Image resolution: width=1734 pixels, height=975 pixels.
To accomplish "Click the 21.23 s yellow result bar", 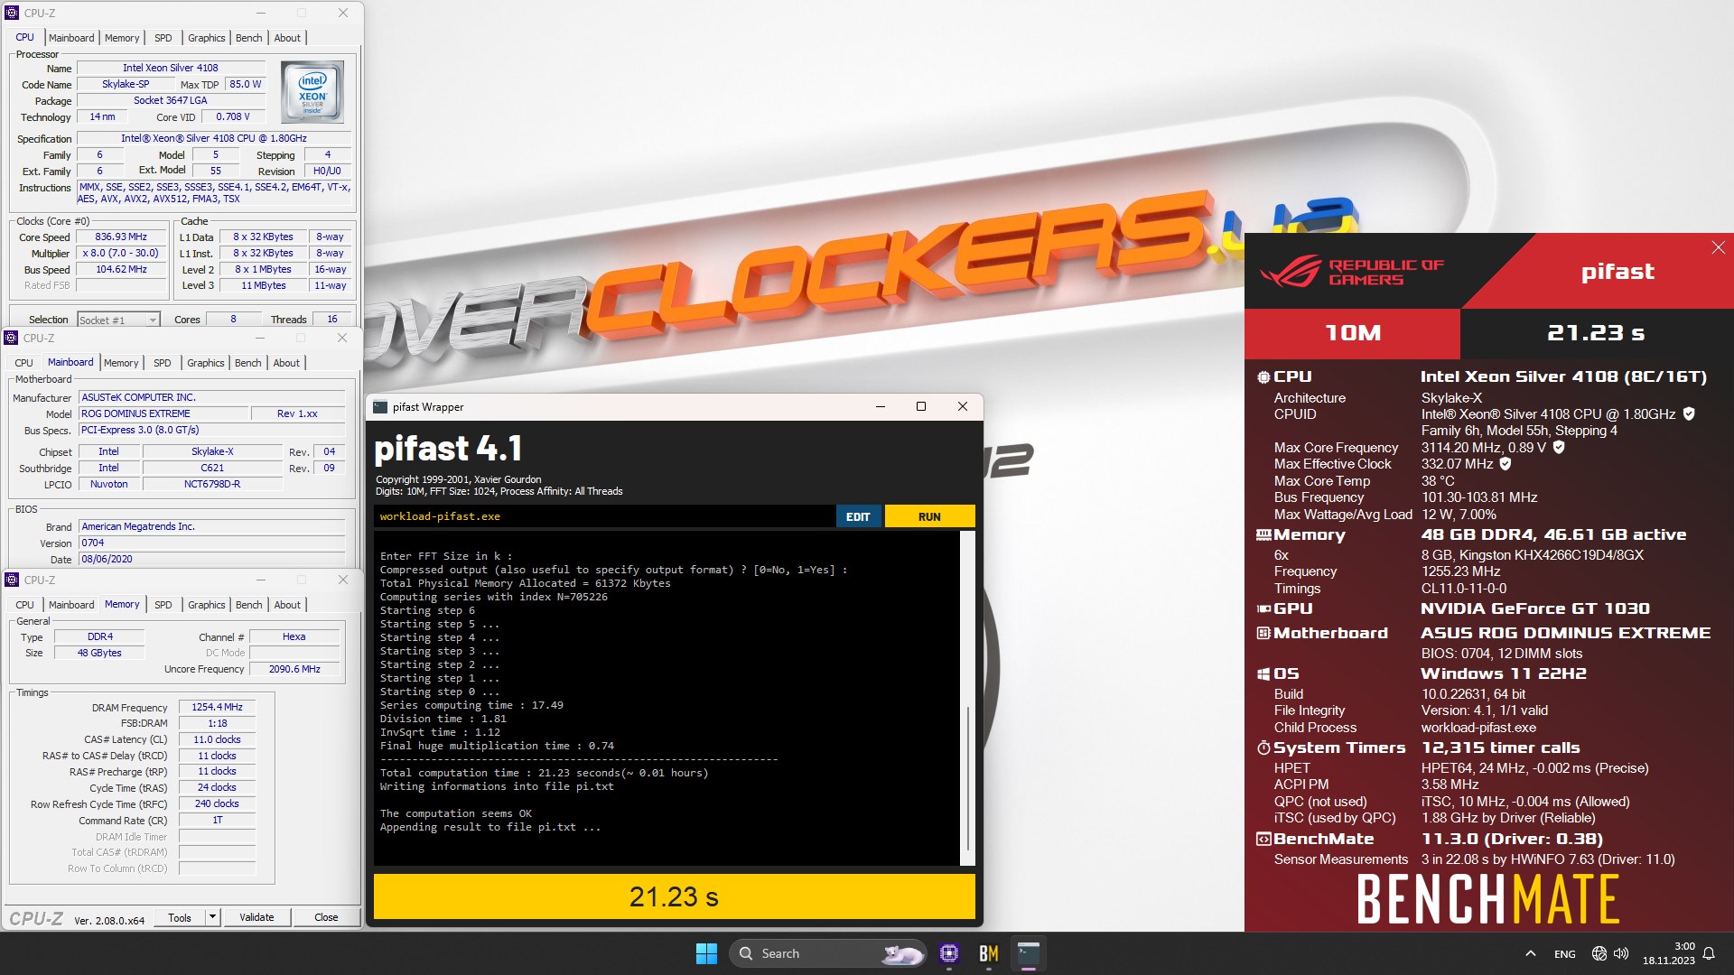I will [675, 896].
